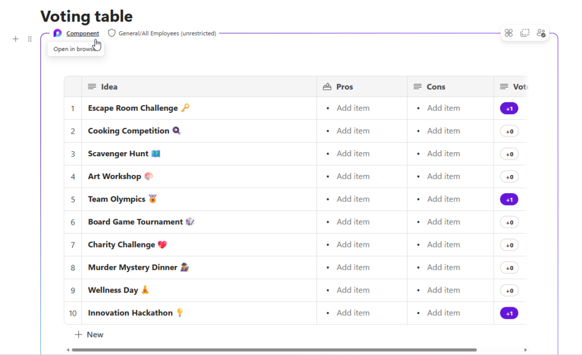Image resolution: width=582 pixels, height=355 pixels.
Task: Click the Vote column type icon
Action: pyautogui.click(x=504, y=87)
